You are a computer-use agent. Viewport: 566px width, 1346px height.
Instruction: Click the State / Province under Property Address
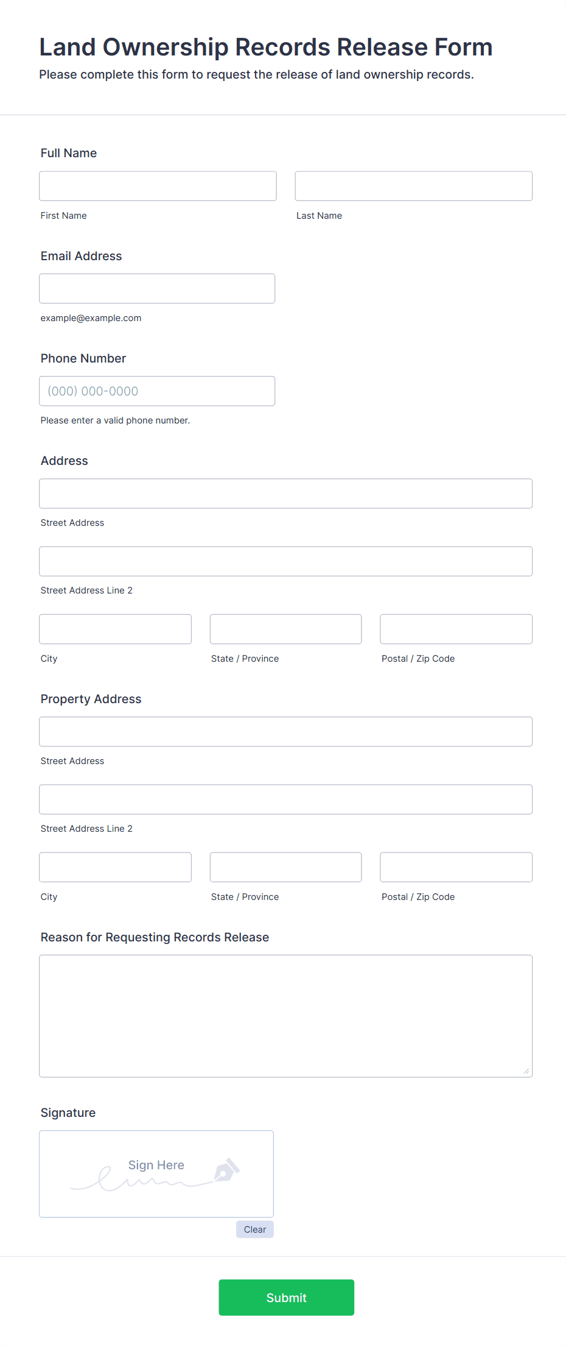(285, 867)
